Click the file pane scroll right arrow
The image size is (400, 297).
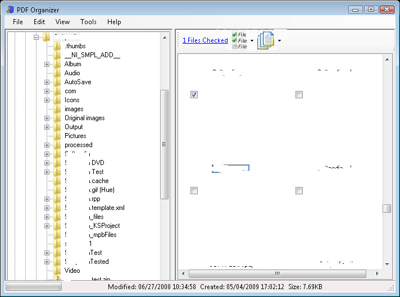click(378, 273)
